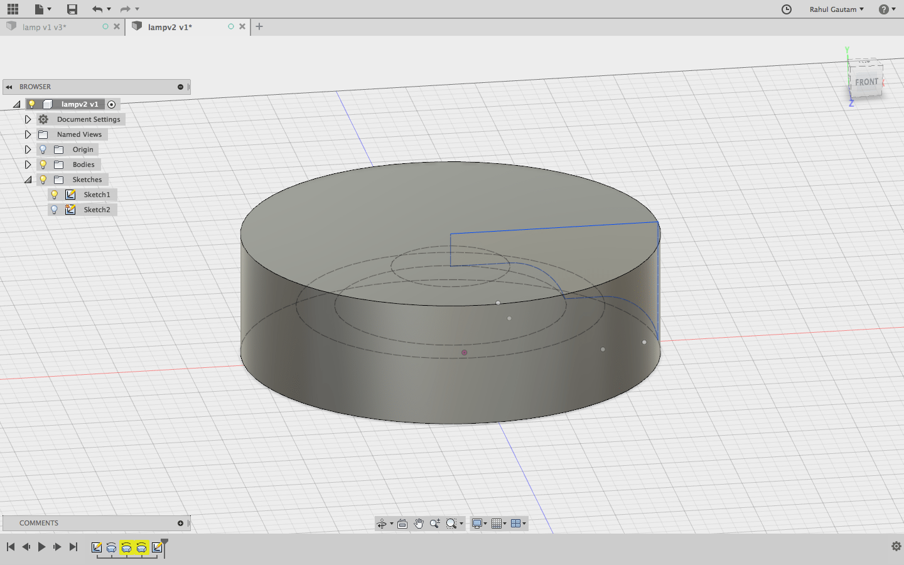Viewport: 904px width, 565px height.
Task: Toggle visibility of lampv2 v1 component
Action: pos(32,104)
